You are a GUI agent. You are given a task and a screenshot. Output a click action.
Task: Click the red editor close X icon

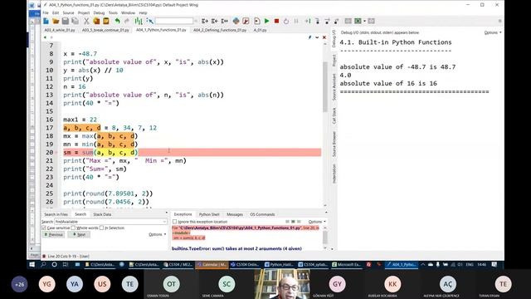point(324,37)
